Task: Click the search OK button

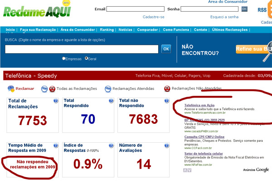Action: pos(166,49)
